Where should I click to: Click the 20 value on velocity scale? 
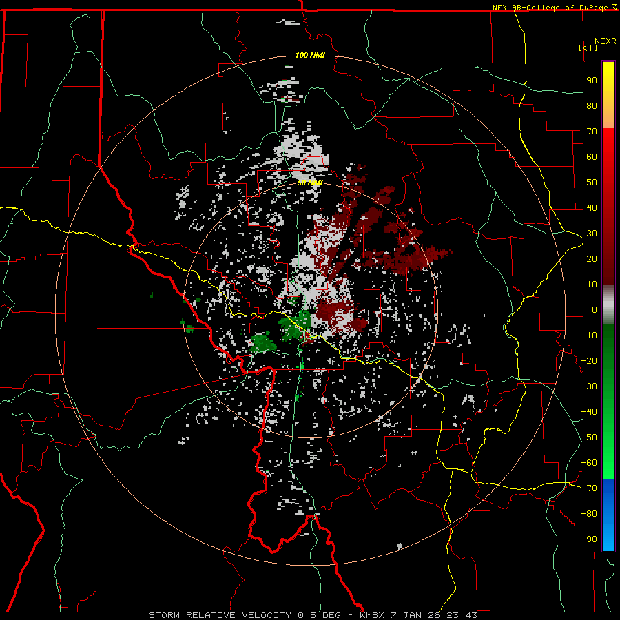tap(592, 259)
